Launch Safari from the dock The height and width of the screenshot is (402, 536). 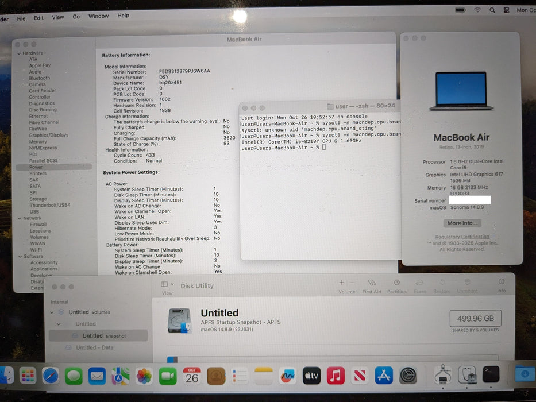51,376
